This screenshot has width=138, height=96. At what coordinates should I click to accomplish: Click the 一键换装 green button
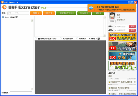(98, 13)
